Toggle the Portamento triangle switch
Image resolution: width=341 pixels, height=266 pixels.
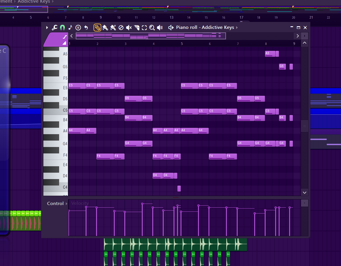tap(64, 43)
